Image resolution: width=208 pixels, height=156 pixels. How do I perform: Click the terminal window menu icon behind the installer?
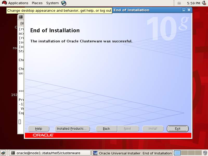(x=21, y=17)
